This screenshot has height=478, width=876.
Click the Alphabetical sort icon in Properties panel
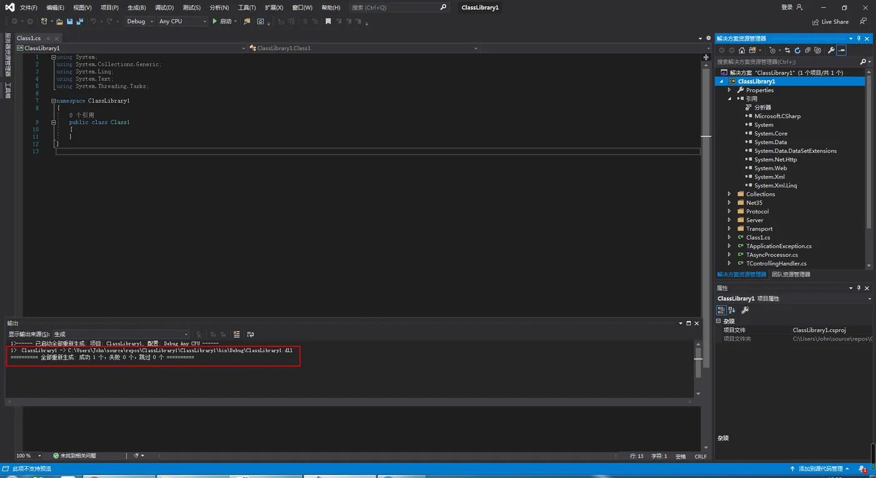pyautogui.click(x=731, y=310)
